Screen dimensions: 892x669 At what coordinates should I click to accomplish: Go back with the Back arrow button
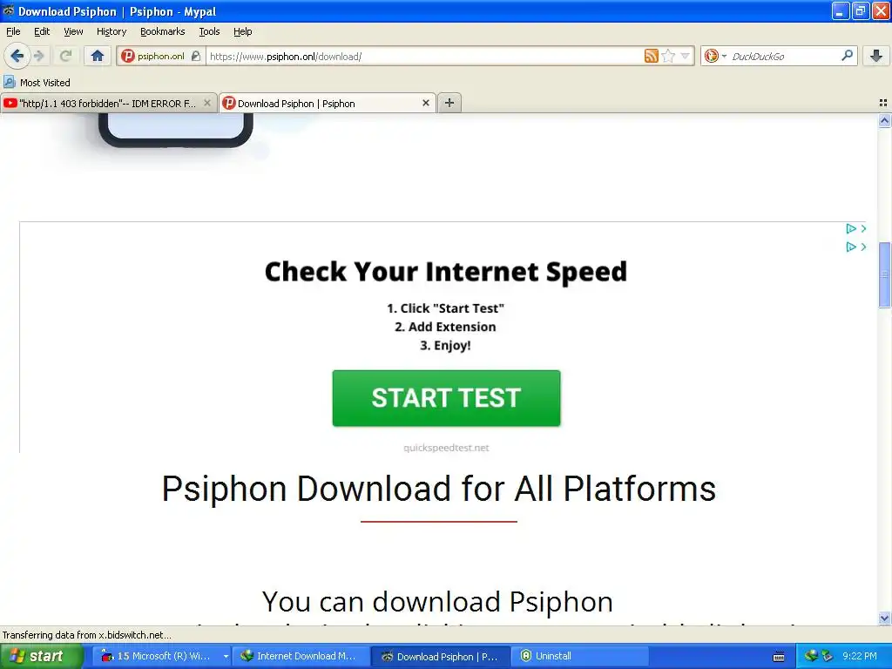17,56
